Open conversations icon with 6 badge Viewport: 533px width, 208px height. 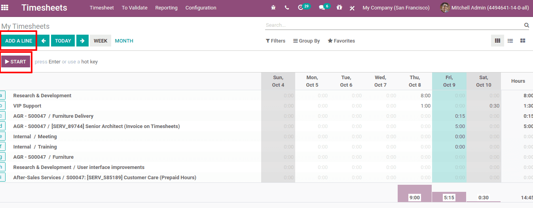pyautogui.click(x=324, y=7)
